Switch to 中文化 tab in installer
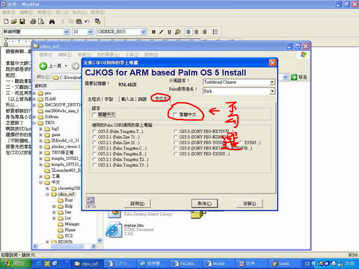Image resolution: width=359 pixels, height=269 pixels. click(161, 99)
